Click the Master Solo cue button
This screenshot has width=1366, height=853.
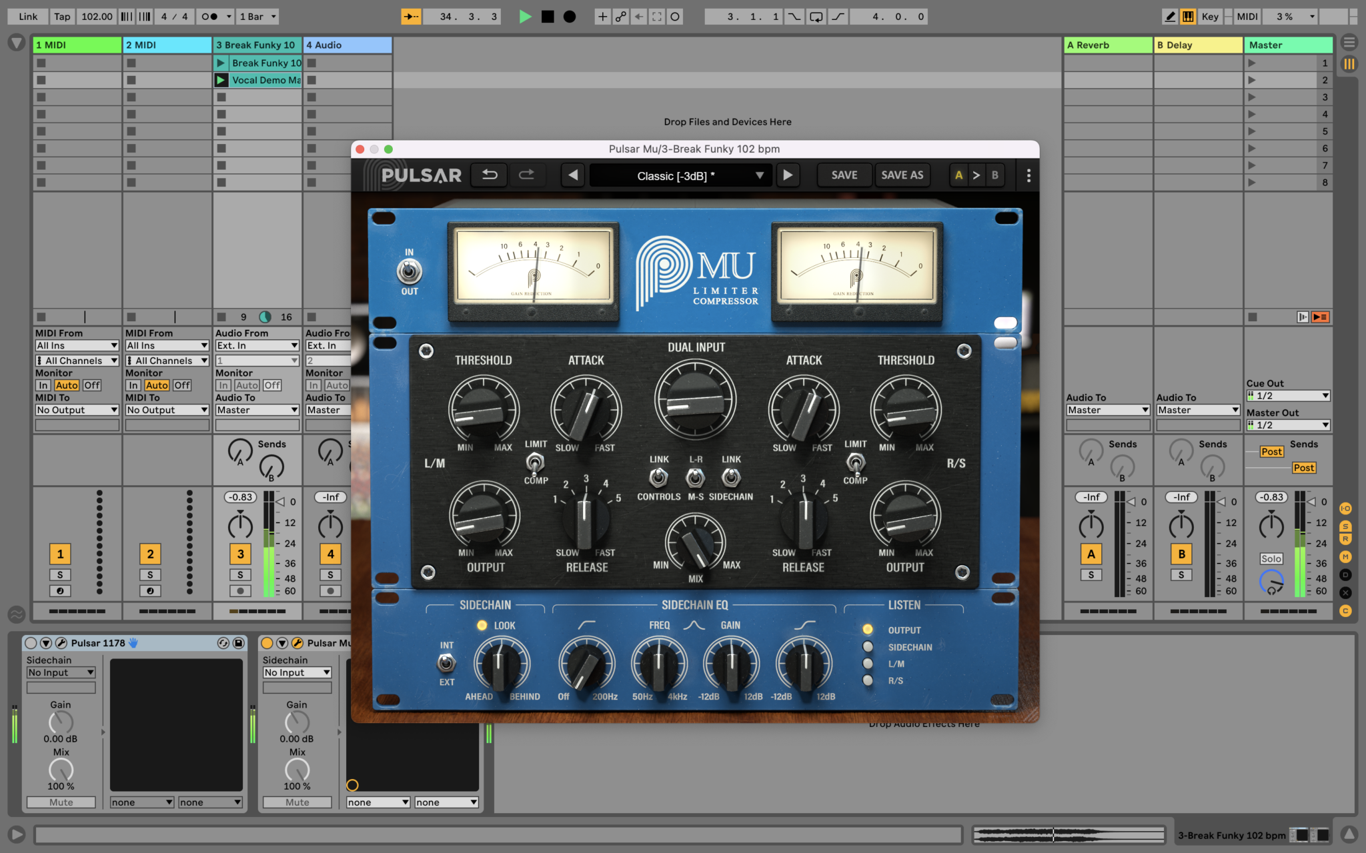point(1271,558)
